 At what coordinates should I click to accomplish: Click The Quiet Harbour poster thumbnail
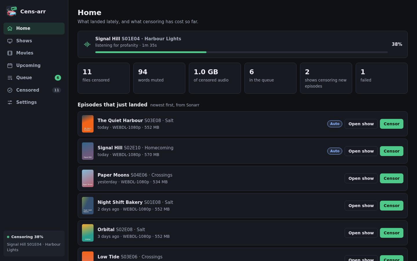pyautogui.click(x=88, y=124)
